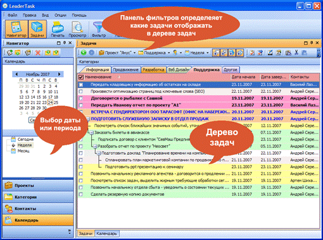Pin the Навигатор panel
The width and height of the screenshot is (323, 240).
click(x=65, y=43)
